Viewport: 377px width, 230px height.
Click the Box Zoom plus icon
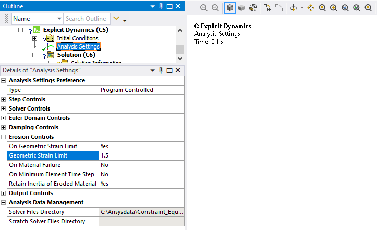pyautogui.click(x=334, y=8)
